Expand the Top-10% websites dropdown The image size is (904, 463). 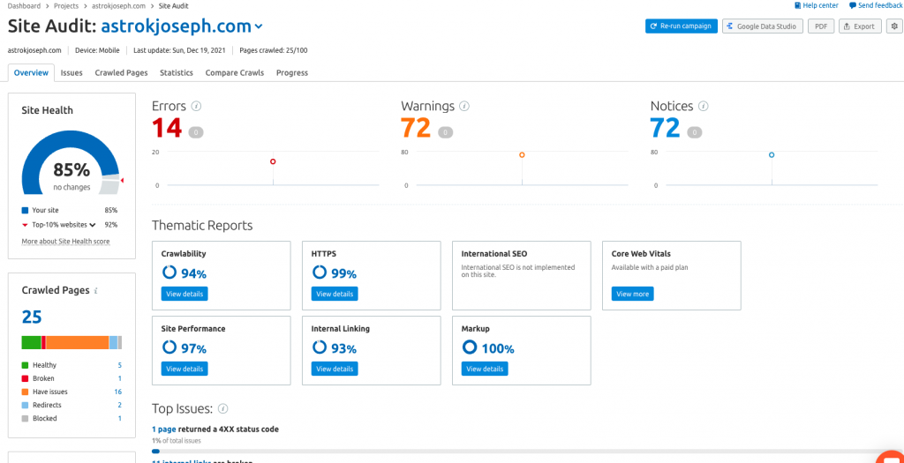coord(92,225)
